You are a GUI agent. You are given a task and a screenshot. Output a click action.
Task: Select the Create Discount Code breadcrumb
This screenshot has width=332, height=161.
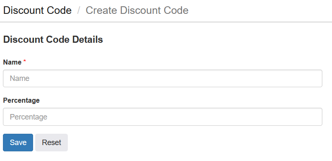click(137, 10)
